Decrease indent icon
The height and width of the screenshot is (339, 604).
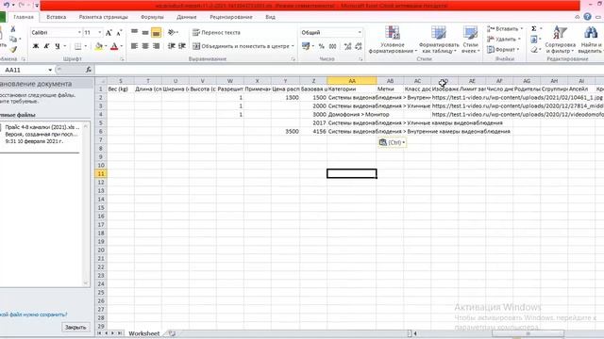172,46
